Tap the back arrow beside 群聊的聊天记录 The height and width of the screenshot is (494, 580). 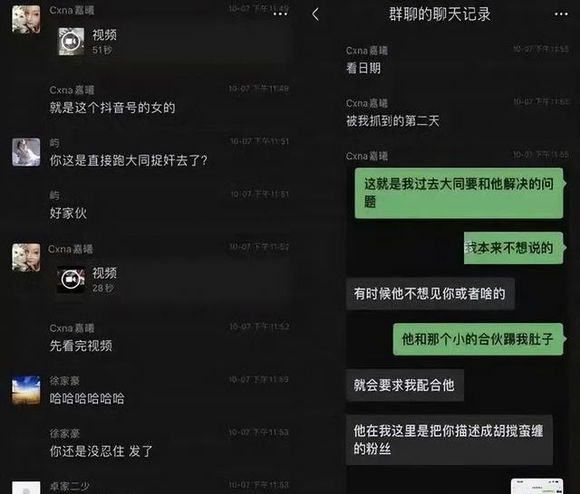point(315,14)
